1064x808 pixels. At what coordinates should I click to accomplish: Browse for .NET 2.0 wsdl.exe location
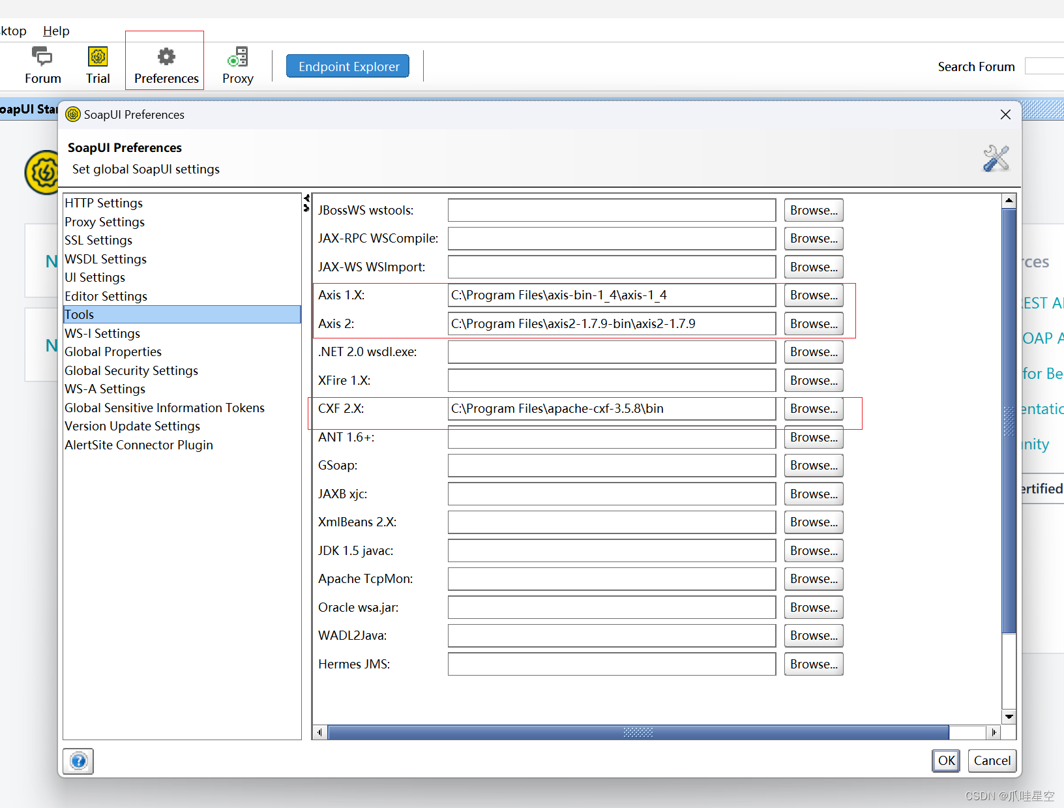pyautogui.click(x=814, y=352)
